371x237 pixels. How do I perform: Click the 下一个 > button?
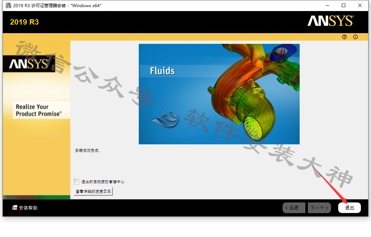(x=319, y=208)
